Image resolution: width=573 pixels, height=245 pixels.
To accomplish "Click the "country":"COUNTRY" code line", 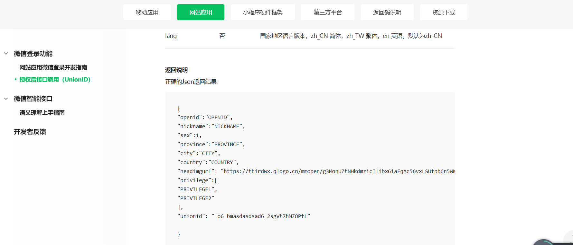I will 208,162.
